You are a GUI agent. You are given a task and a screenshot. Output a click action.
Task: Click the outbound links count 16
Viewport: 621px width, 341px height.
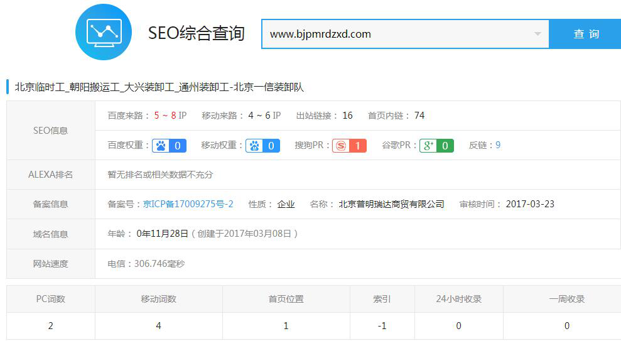click(347, 116)
